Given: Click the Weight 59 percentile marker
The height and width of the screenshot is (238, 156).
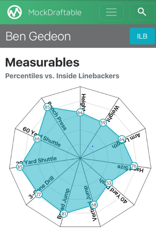Looking at the screenshot, I should (x=103, y=123).
